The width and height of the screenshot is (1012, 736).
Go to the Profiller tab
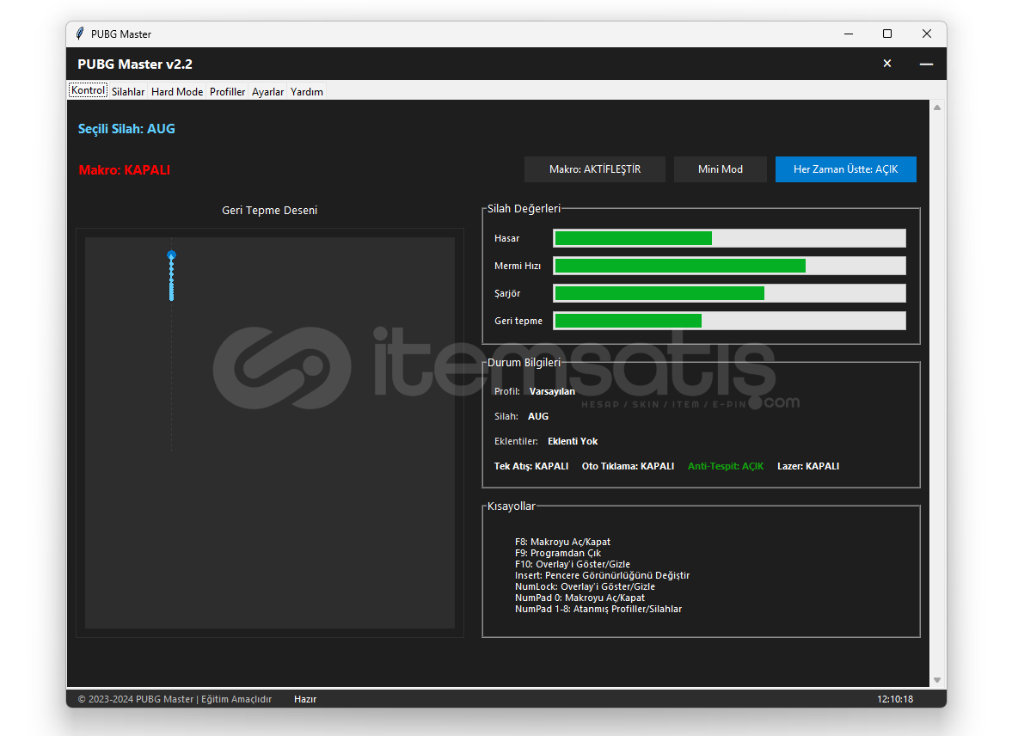click(227, 92)
